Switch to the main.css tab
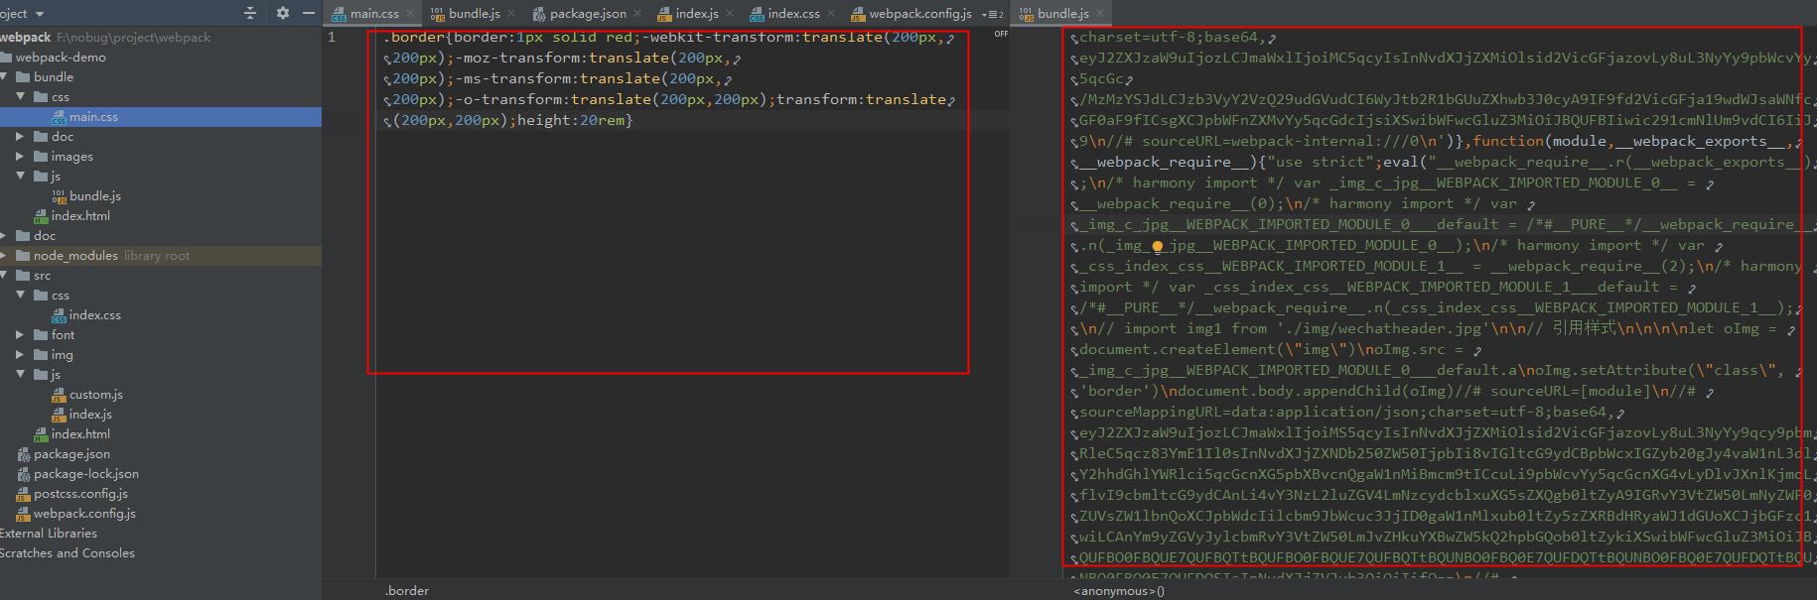The width and height of the screenshot is (1817, 600). pyautogui.click(x=373, y=13)
